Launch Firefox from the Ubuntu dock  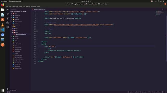3,5
